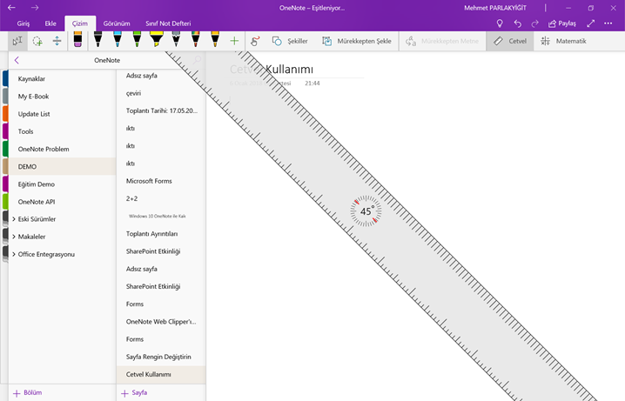
Task: Choose the yellow highlighter
Action: [157, 40]
